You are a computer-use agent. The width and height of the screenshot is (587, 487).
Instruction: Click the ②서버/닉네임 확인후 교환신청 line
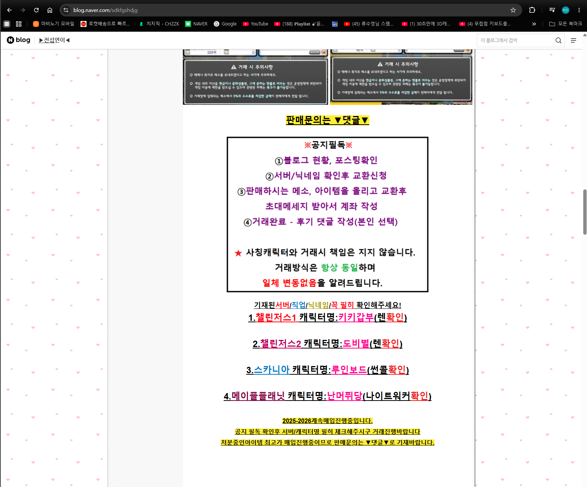326,176
